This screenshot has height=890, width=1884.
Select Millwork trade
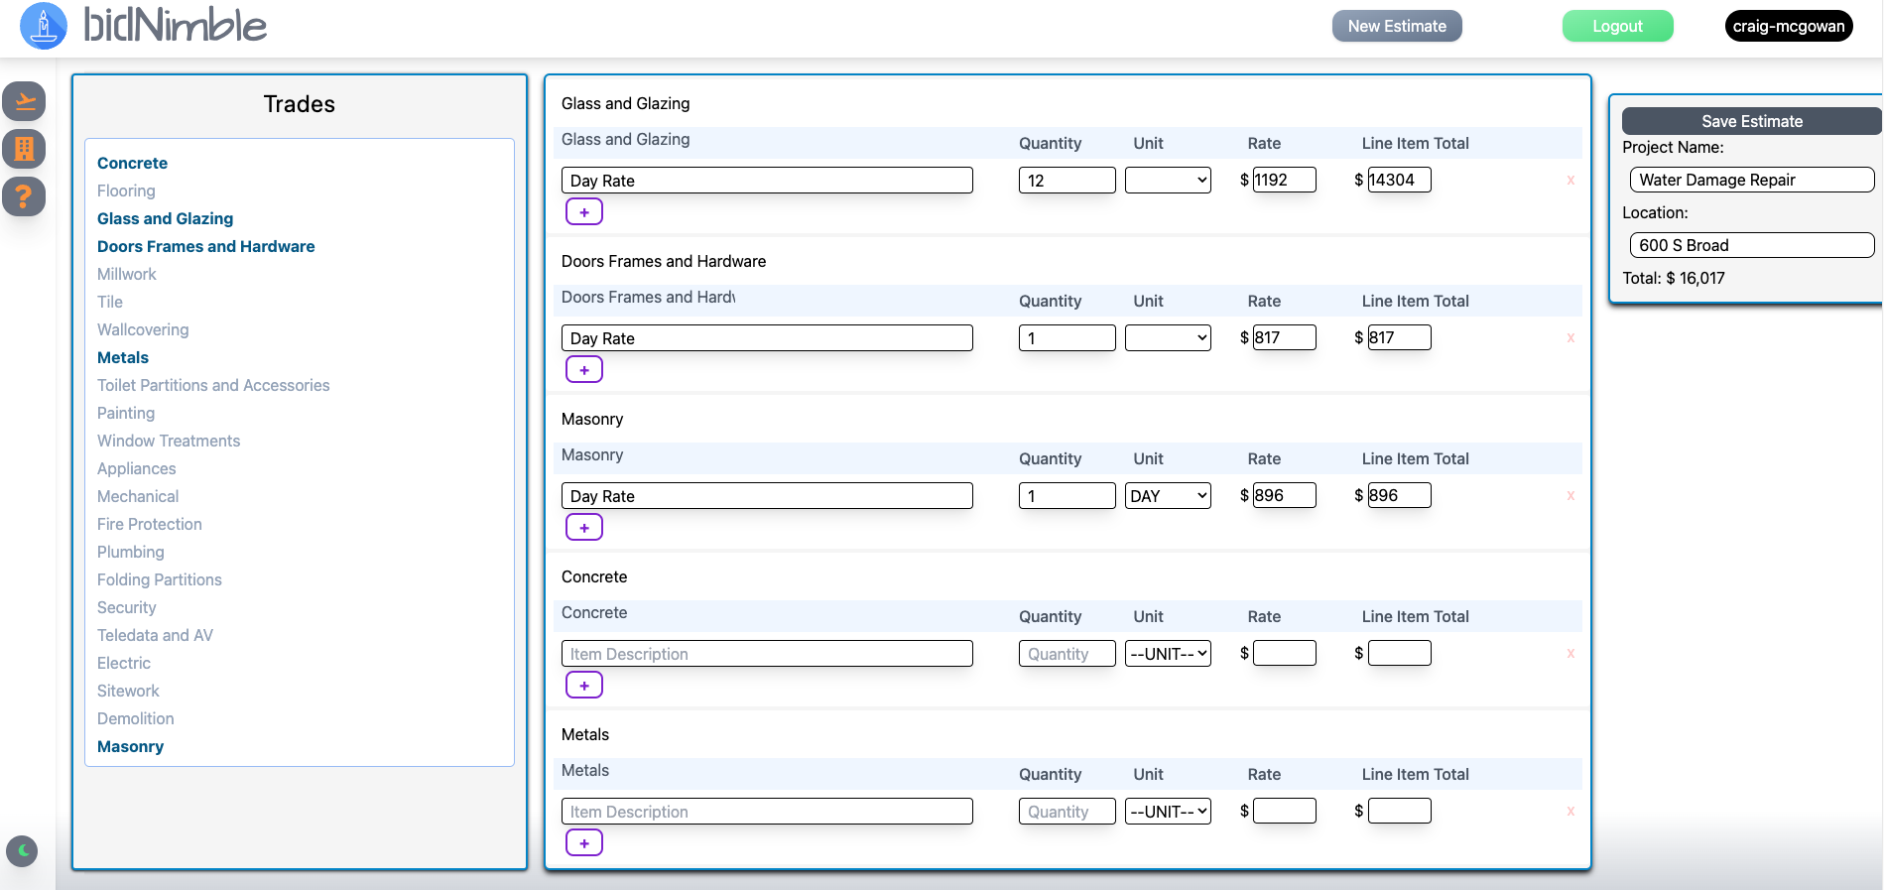[x=127, y=274]
